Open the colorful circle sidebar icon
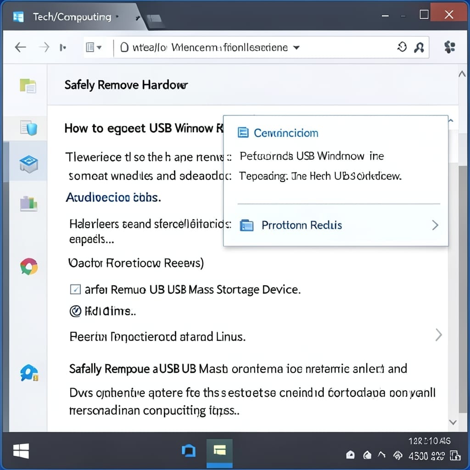Screen dimensions: 470x470 coord(29,266)
